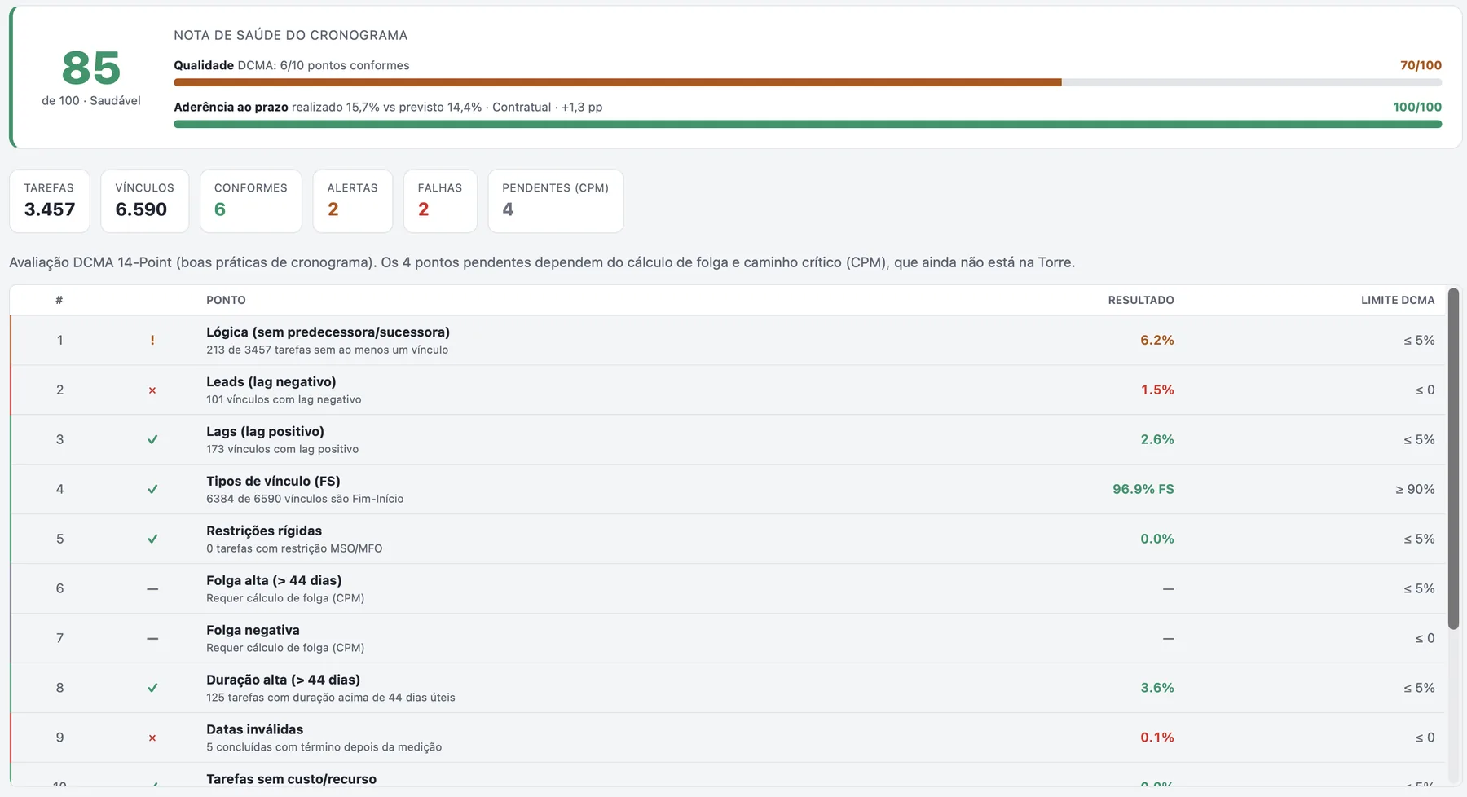Screen dimensions: 1467x797
Task: Click the 96.9% FS result value
Action: pyautogui.click(x=1143, y=489)
